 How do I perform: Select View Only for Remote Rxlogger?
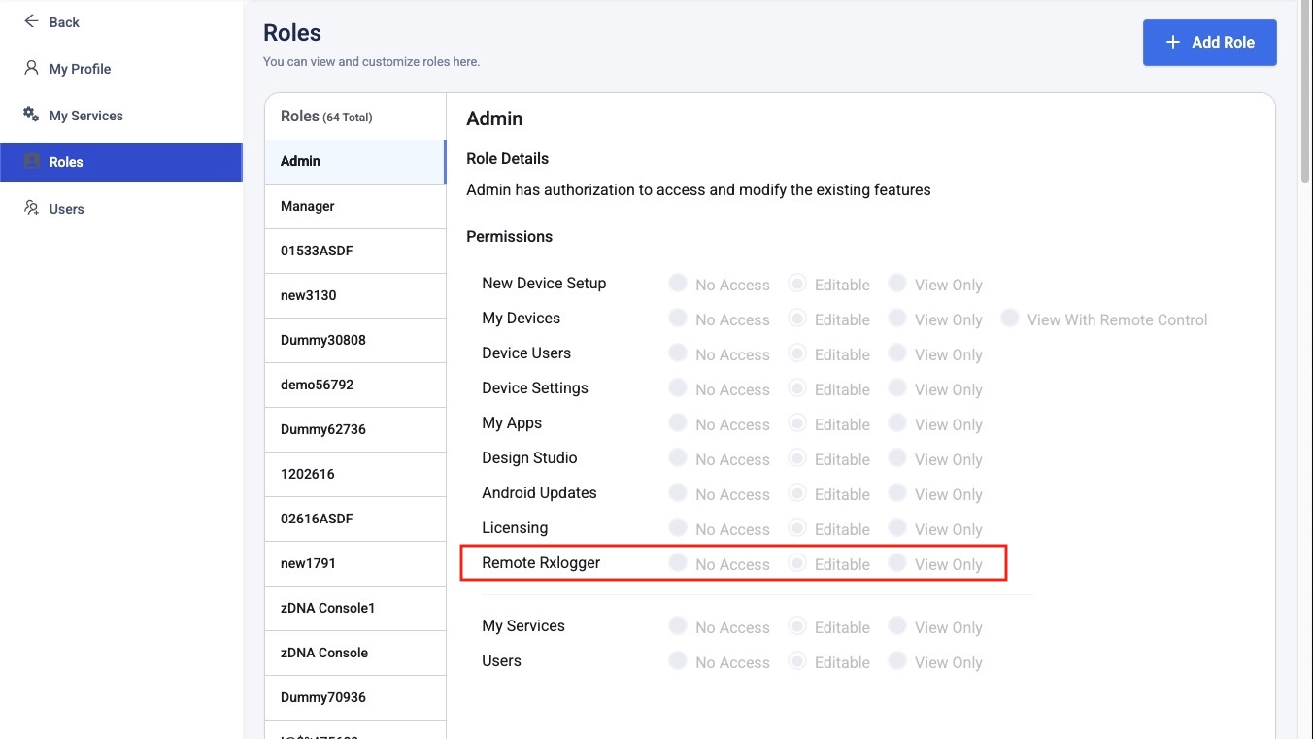[x=897, y=563]
